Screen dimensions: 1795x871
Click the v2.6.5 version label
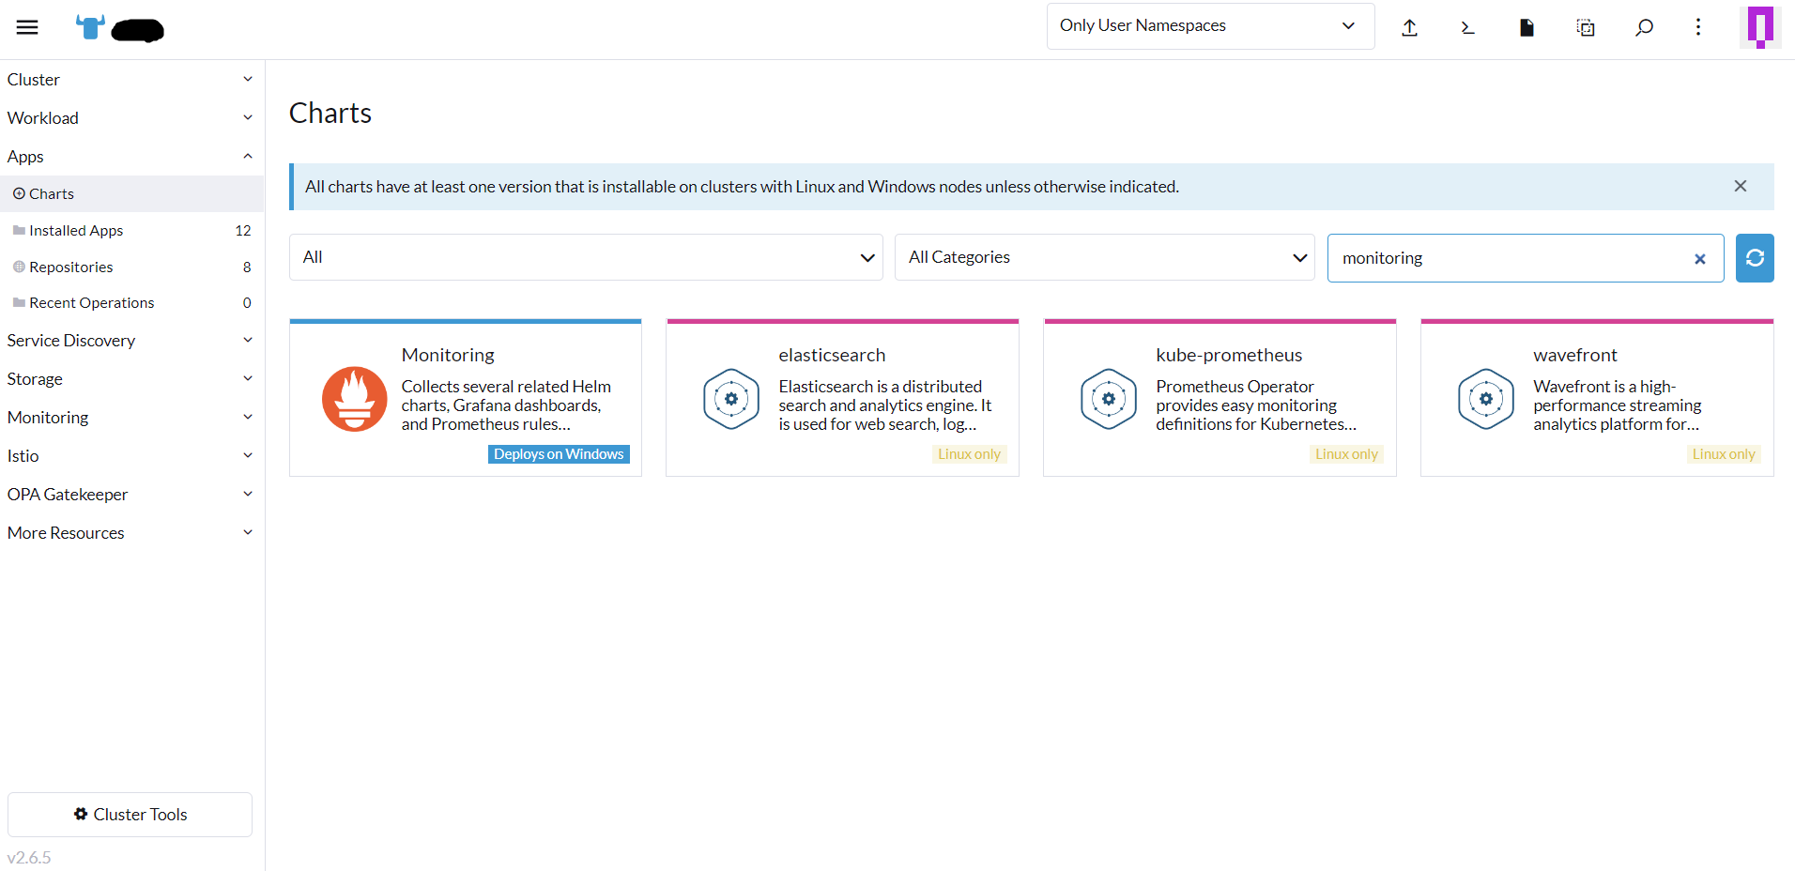[x=29, y=858]
